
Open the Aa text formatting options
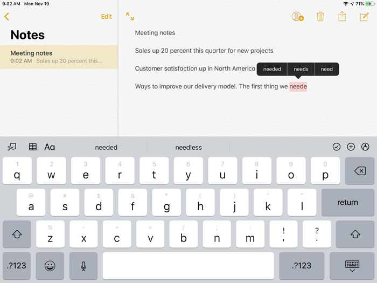click(50, 147)
